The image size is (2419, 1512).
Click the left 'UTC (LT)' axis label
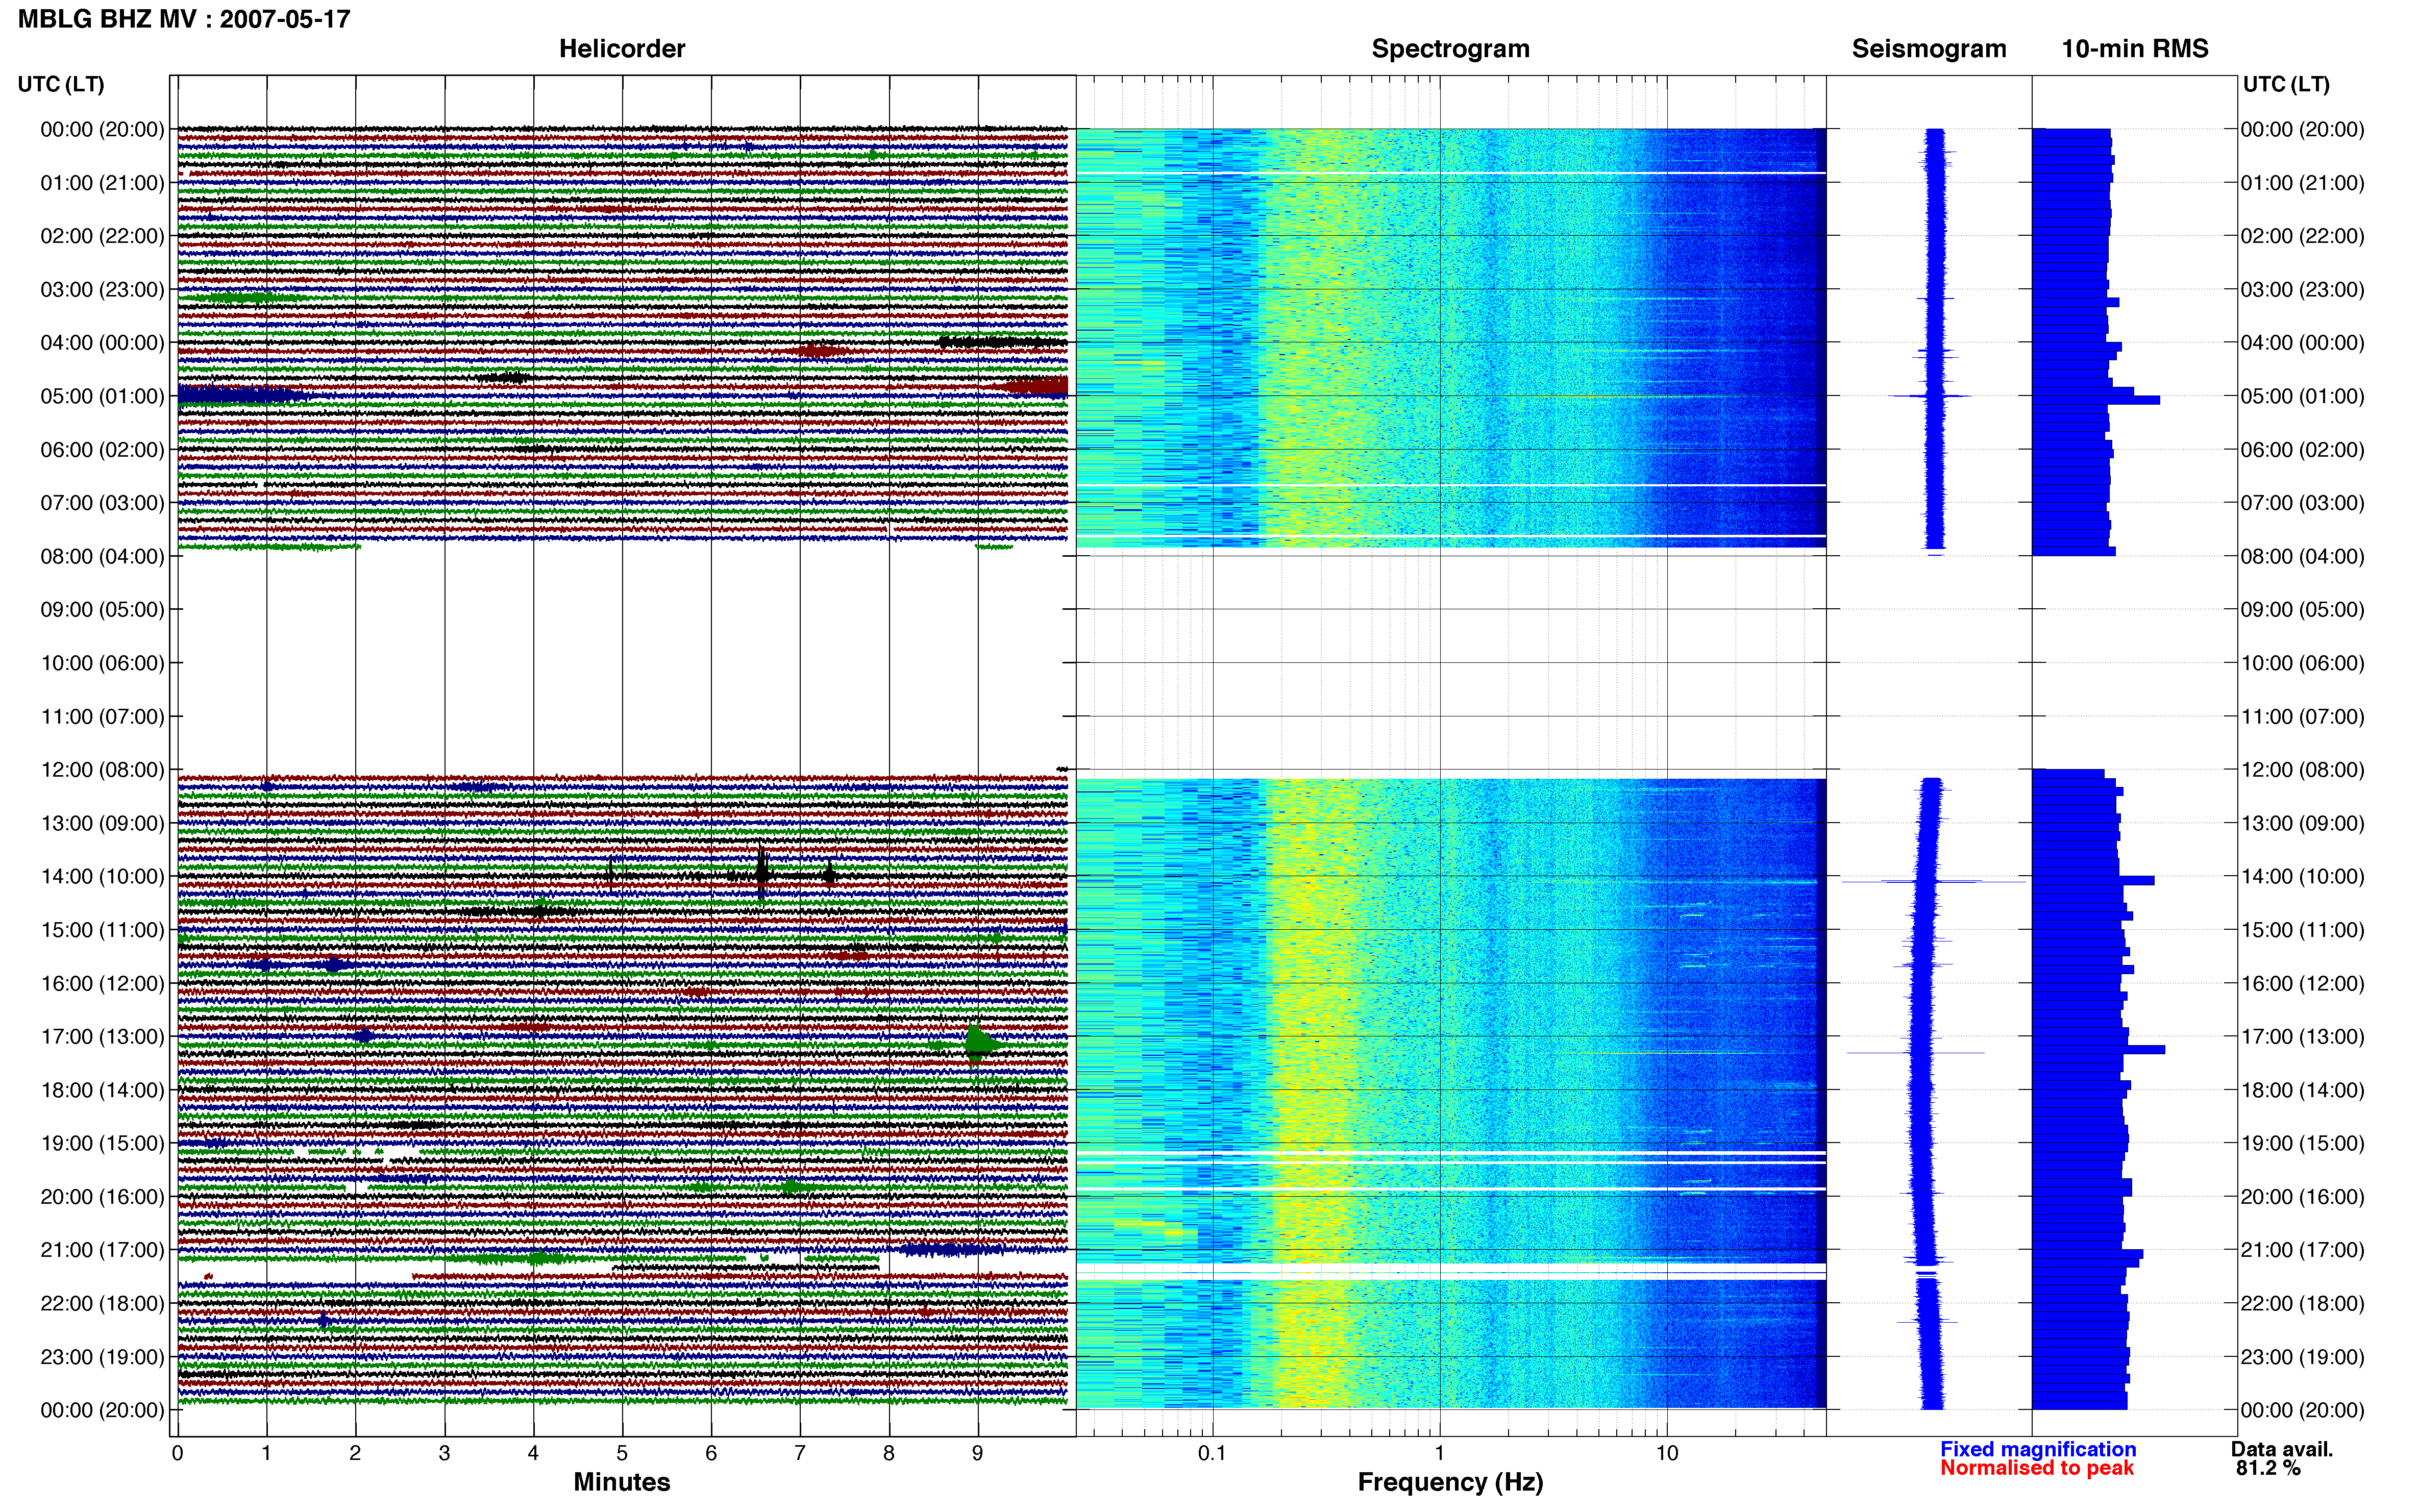point(61,84)
